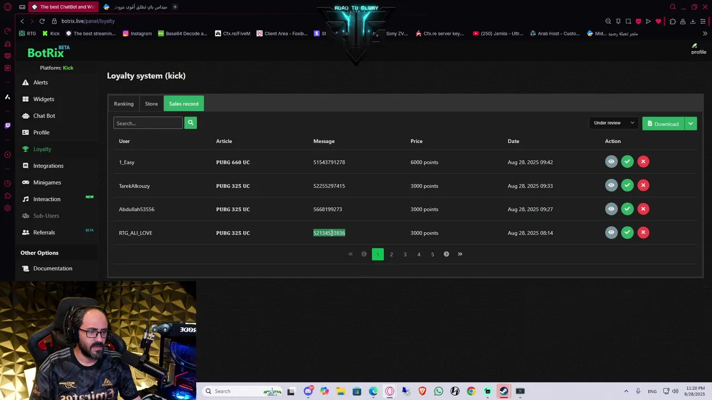712x400 pixels.
Task: Open File Explorer from the taskbar
Action: tap(340, 391)
